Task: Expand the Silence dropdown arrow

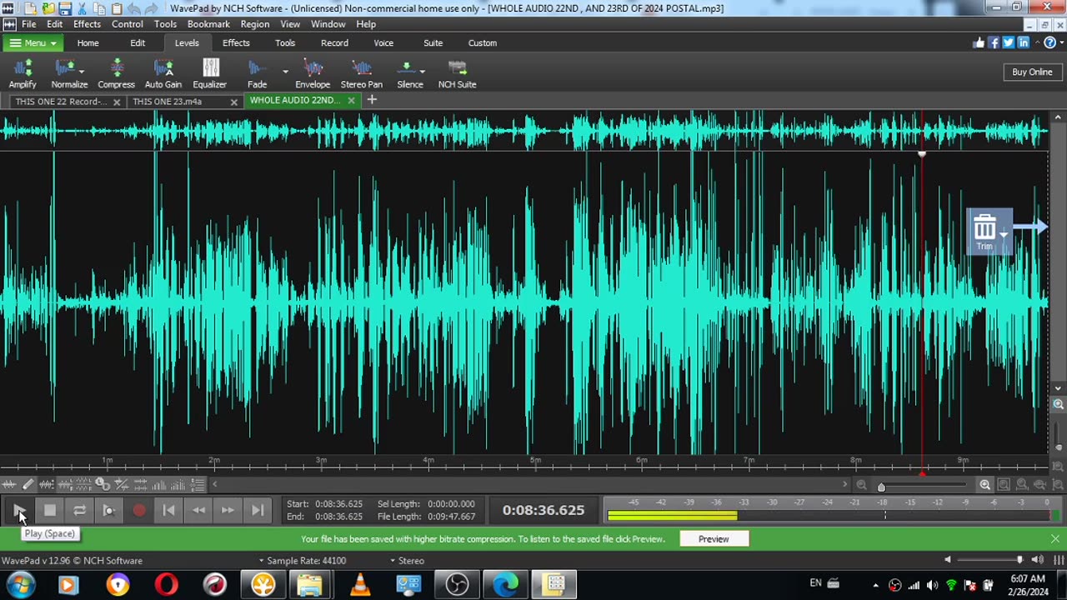Action: (423, 71)
